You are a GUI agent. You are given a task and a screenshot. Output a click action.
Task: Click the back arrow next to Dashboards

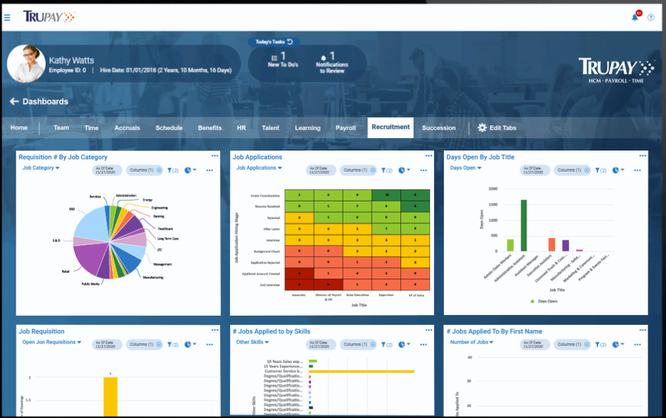[x=14, y=101]
